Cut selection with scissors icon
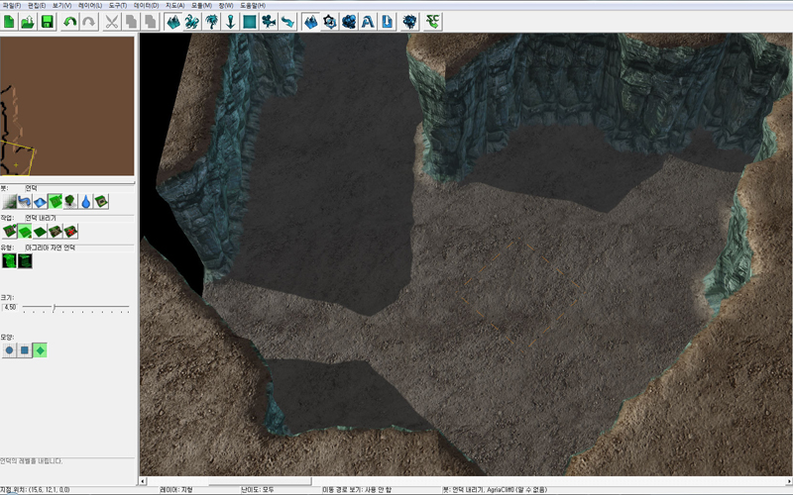793x495 pixels. click(111, 22)
